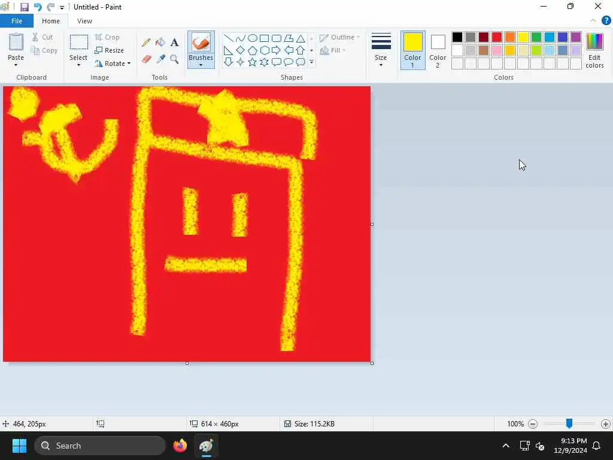Choose the Right triangle shape

coord(229,50)
